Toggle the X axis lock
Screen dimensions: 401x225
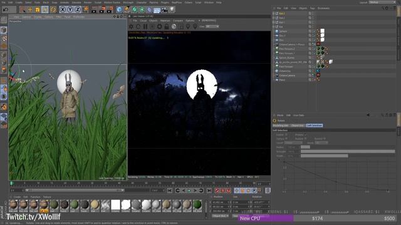pos(63,10)
